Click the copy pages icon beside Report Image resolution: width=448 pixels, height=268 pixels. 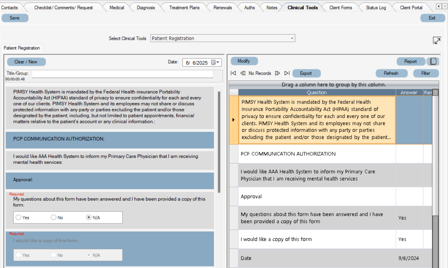(433, 61)
